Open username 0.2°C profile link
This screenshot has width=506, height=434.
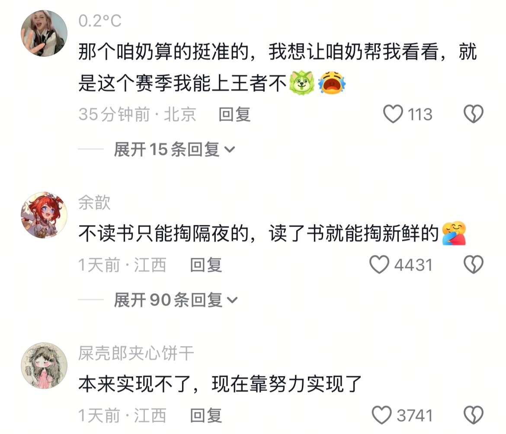pyautogui.click(x=100, y=21)
